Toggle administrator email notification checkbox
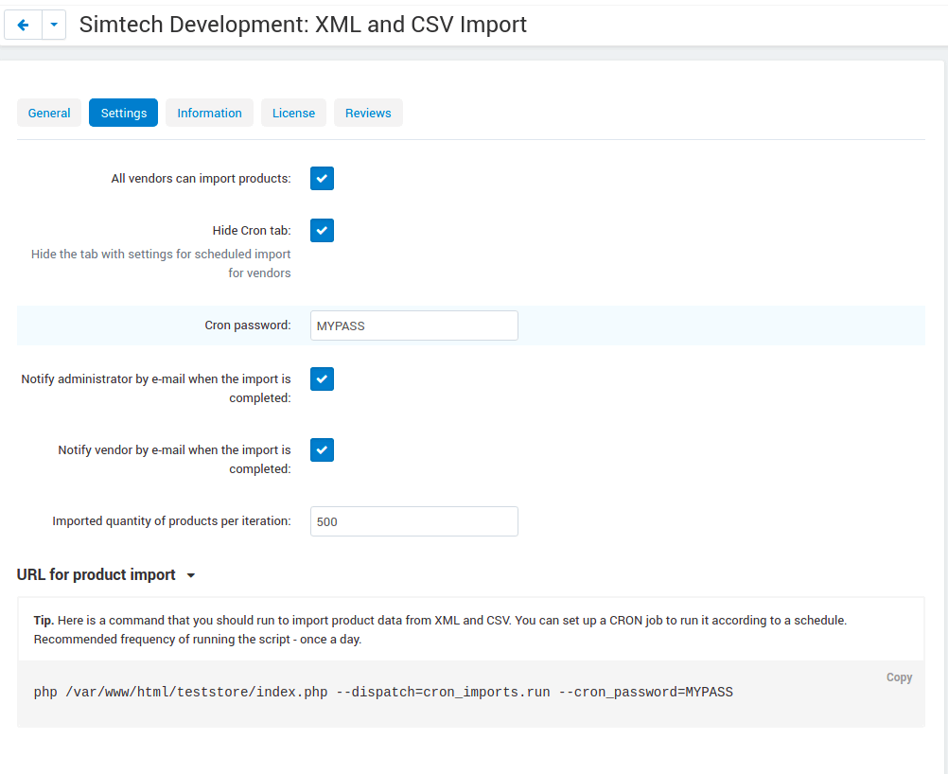 tap(322, 378)
